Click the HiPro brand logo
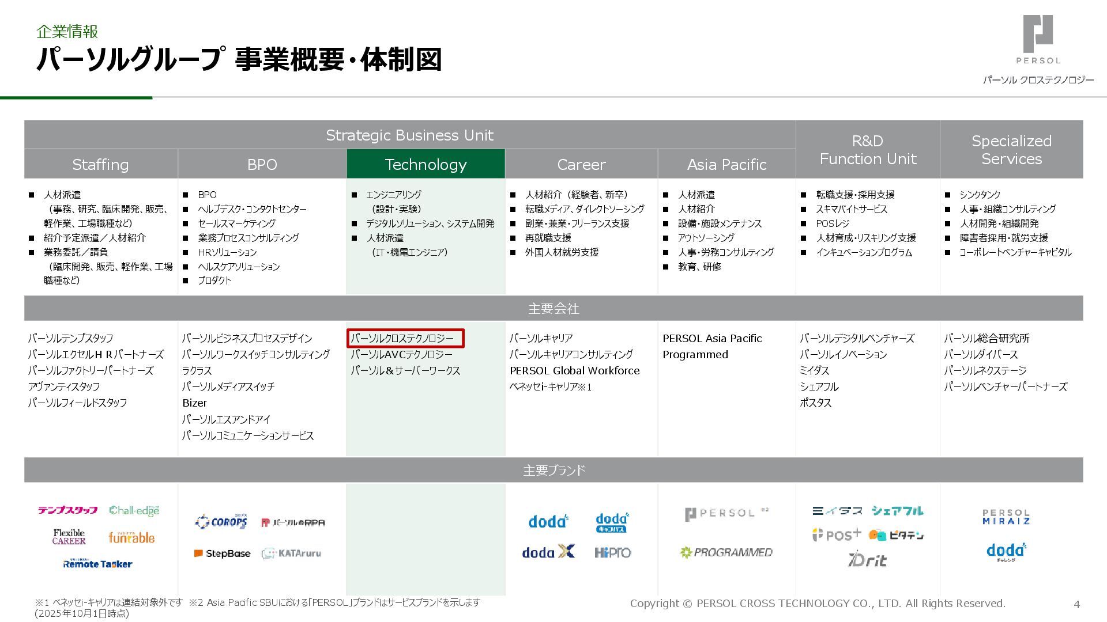The image size is (1107, 622). [x=612, y=553]
